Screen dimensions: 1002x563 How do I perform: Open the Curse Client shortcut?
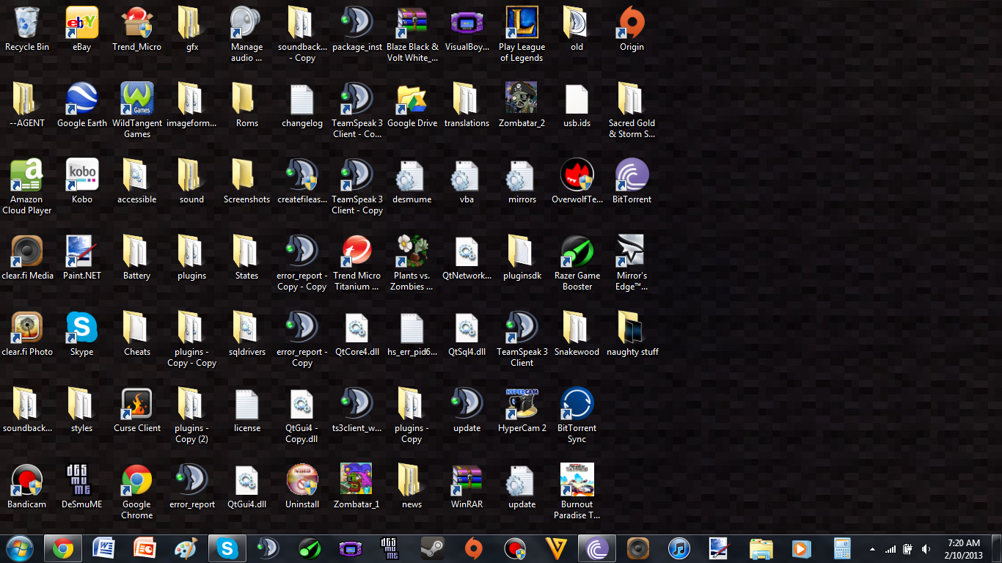137,411
